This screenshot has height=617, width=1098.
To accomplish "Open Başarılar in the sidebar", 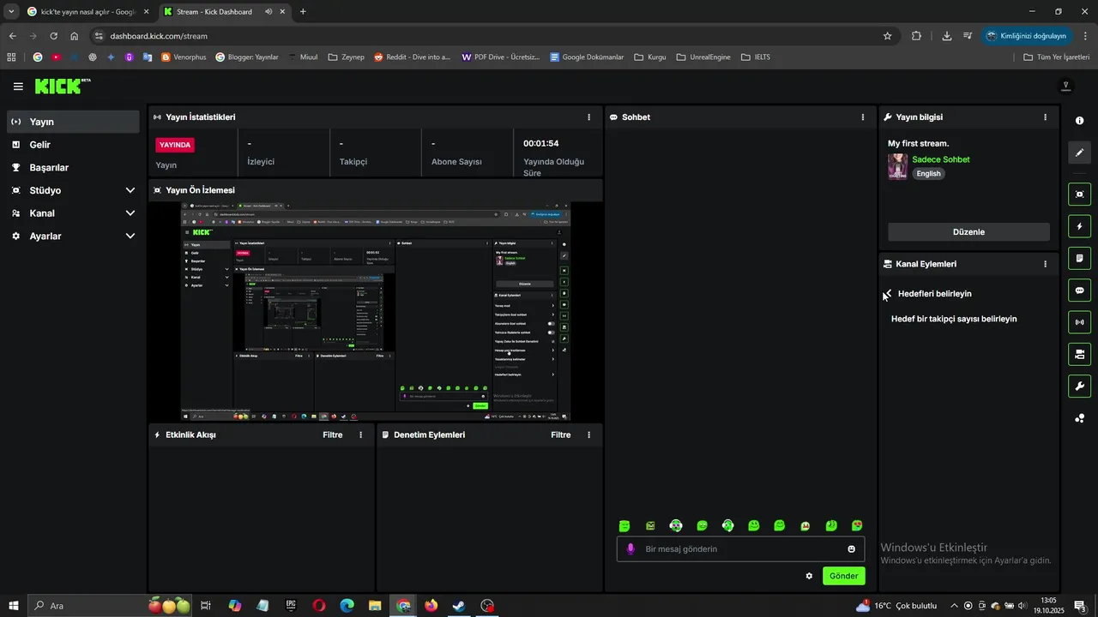I will pos(73,168).
